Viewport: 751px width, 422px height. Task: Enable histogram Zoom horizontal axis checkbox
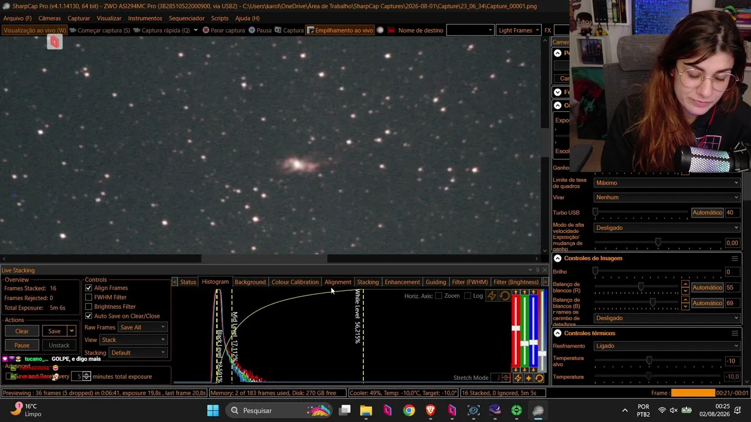pos(438,296)
